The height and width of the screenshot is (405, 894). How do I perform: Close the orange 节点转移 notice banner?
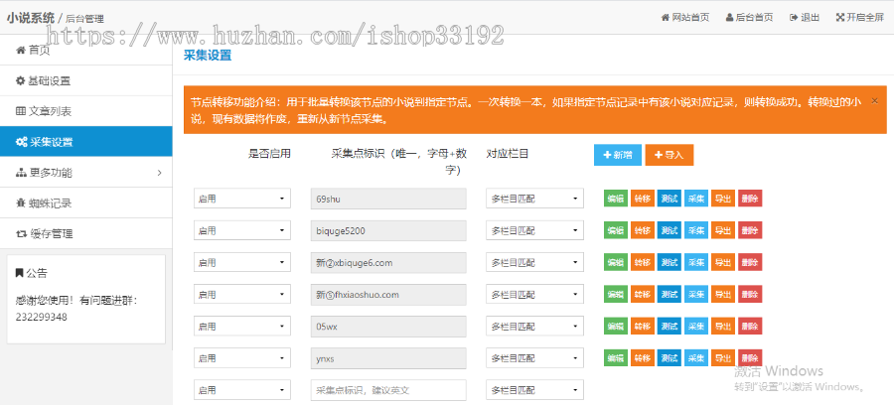(874, 101)
